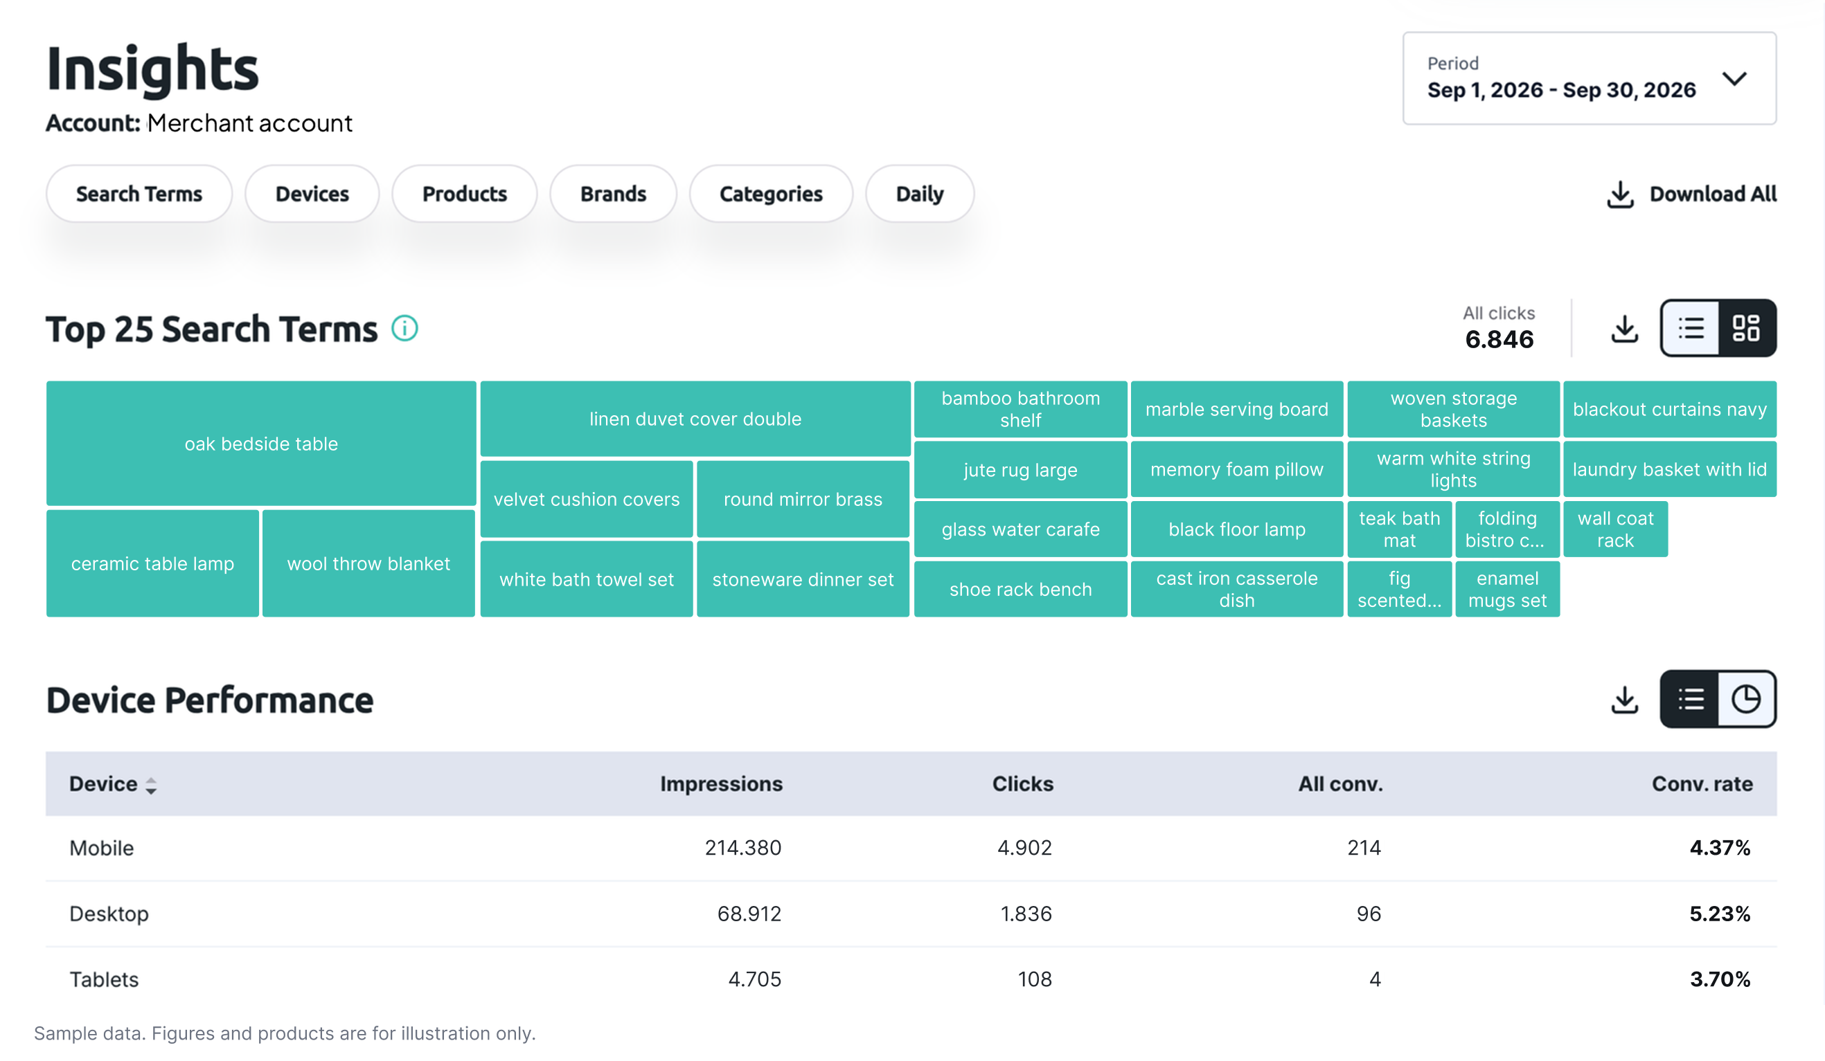1825x1061 pixels.
Task: Go to the Brands tab
Action: [614, 194]
